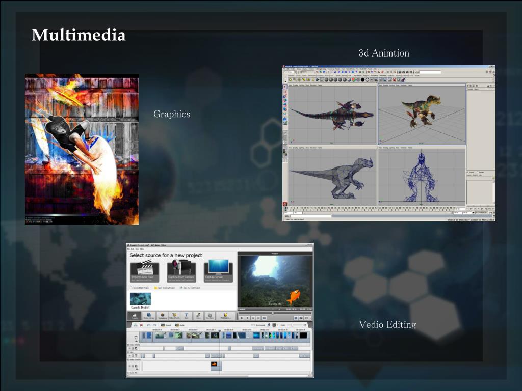Screen dimensions: 522x391
Task: Toggle eye visibility on Video Effects track
Action: click(130, 348)
